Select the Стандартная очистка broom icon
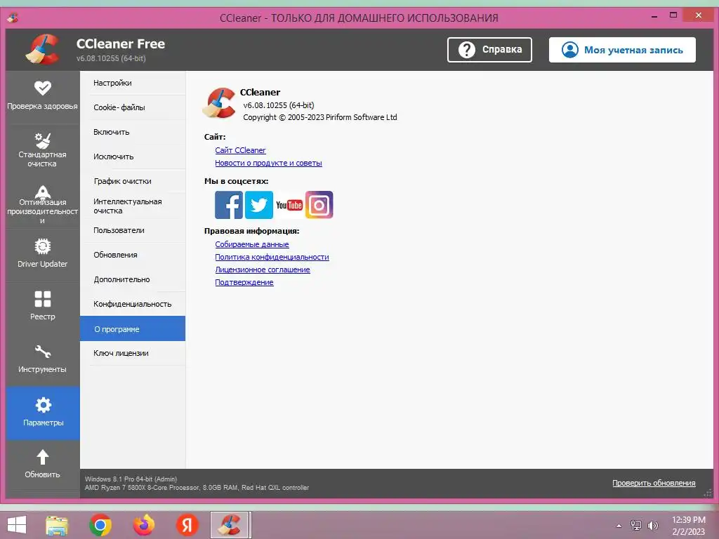719x539 pixels. [43, 140]
